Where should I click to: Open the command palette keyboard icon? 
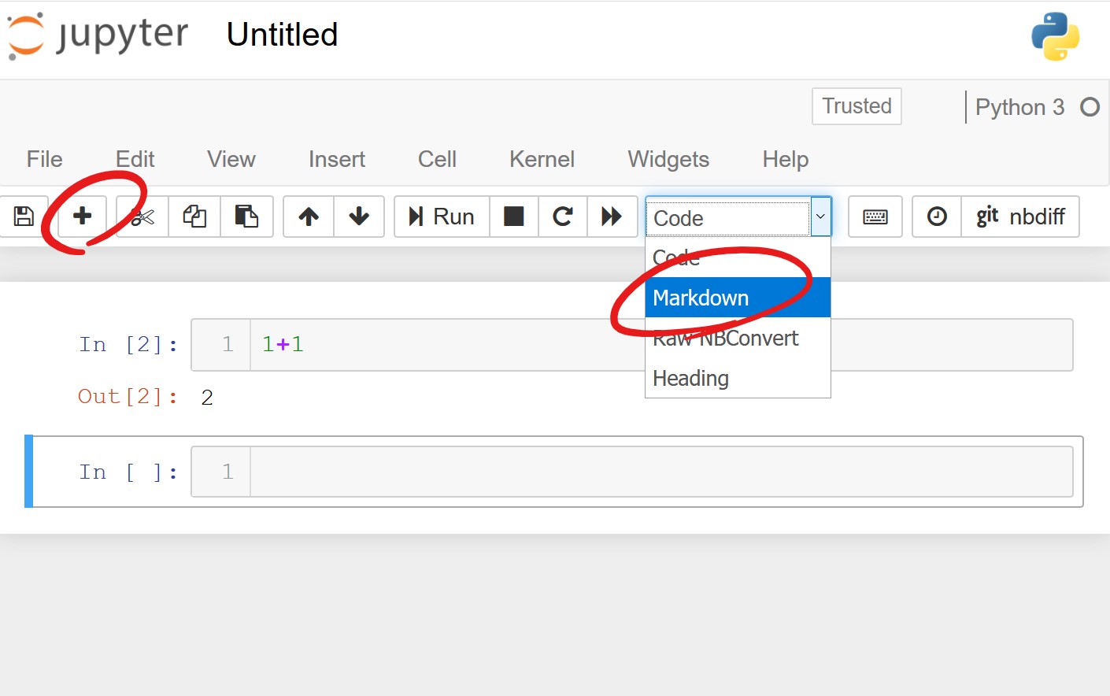(875, 217)
